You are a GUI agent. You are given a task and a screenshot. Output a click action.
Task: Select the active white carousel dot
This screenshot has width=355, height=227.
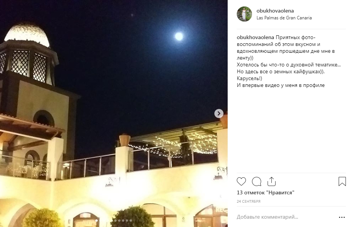pos(97,221)
